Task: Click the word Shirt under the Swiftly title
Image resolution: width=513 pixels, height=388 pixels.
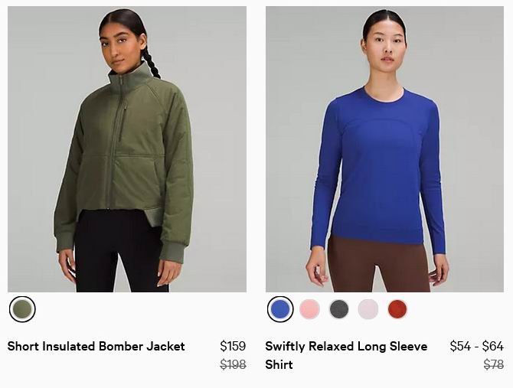Action: 279,364
